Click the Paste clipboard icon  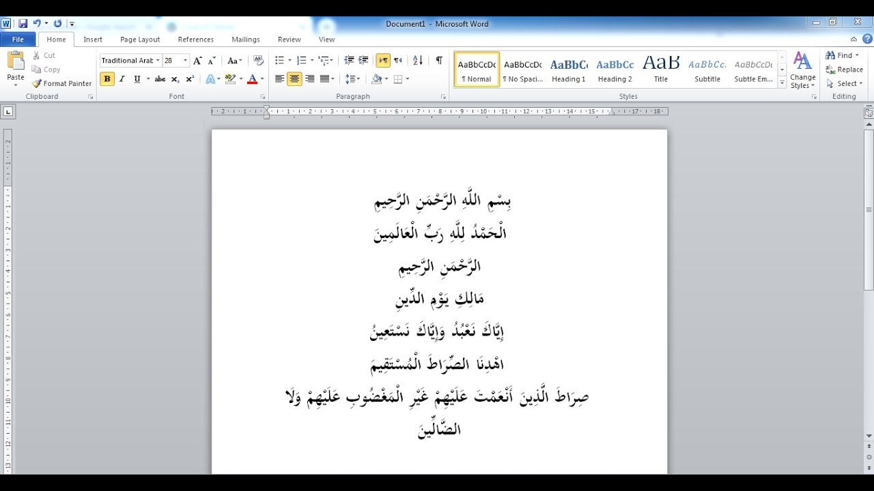[x=16, y=61]
